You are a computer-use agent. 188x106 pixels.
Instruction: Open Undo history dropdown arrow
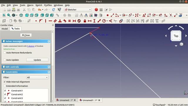(x=43, y=10)
